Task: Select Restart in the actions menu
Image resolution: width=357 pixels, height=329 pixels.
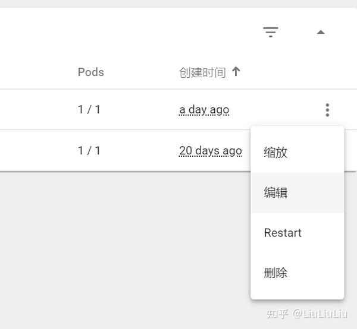Action: point(297,233)
